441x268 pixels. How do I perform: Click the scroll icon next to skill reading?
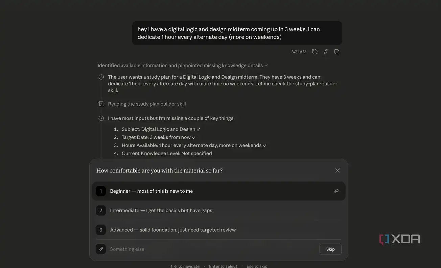tap(101, 104)
